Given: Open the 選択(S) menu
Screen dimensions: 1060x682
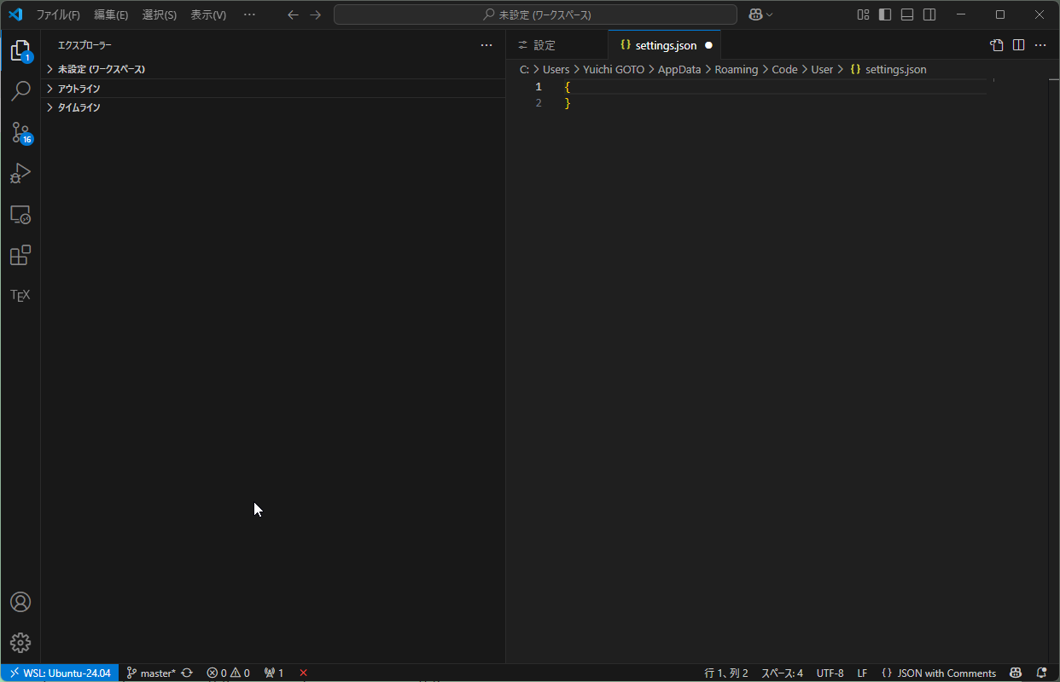Looking at the screenshot, I should click(x=160, y=14).
